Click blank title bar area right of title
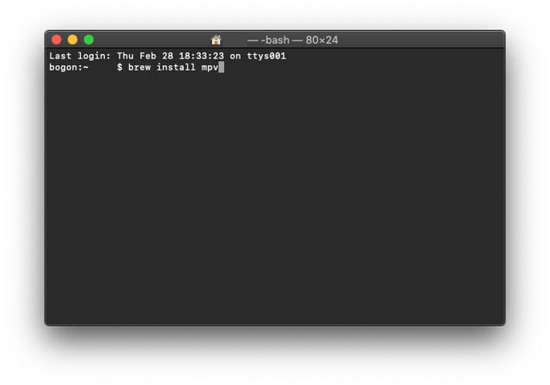Viewport: 550px width, 385px height. point(421,40)
